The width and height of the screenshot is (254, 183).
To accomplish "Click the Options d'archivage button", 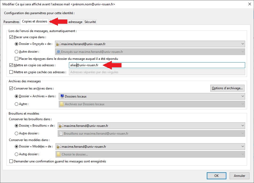I will click(227, 88).
